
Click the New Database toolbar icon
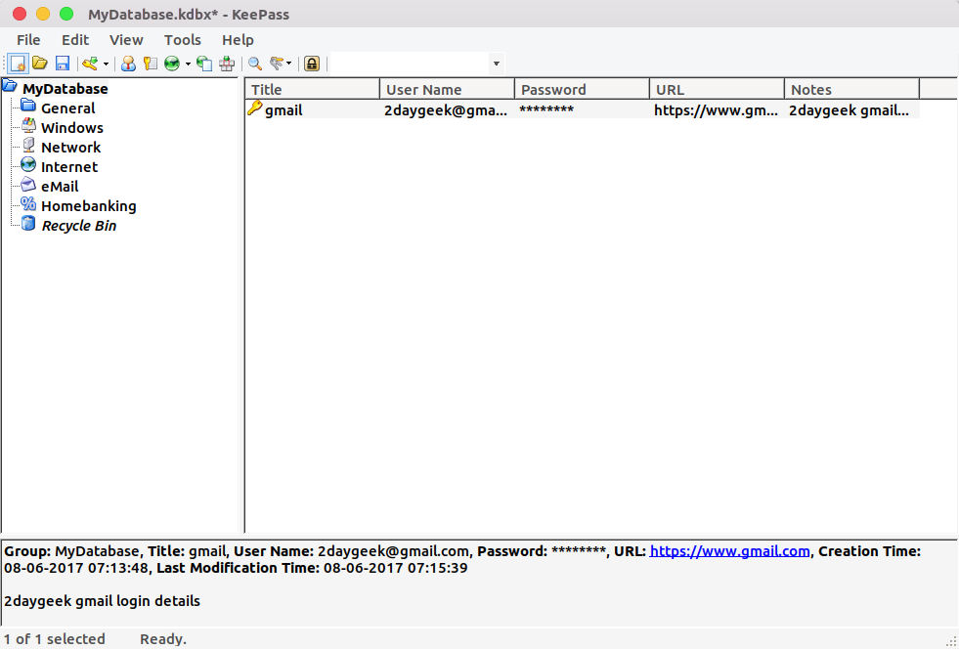[x=19, y=64]
